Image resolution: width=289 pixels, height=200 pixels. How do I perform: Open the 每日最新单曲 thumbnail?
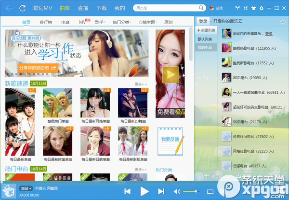20,122
